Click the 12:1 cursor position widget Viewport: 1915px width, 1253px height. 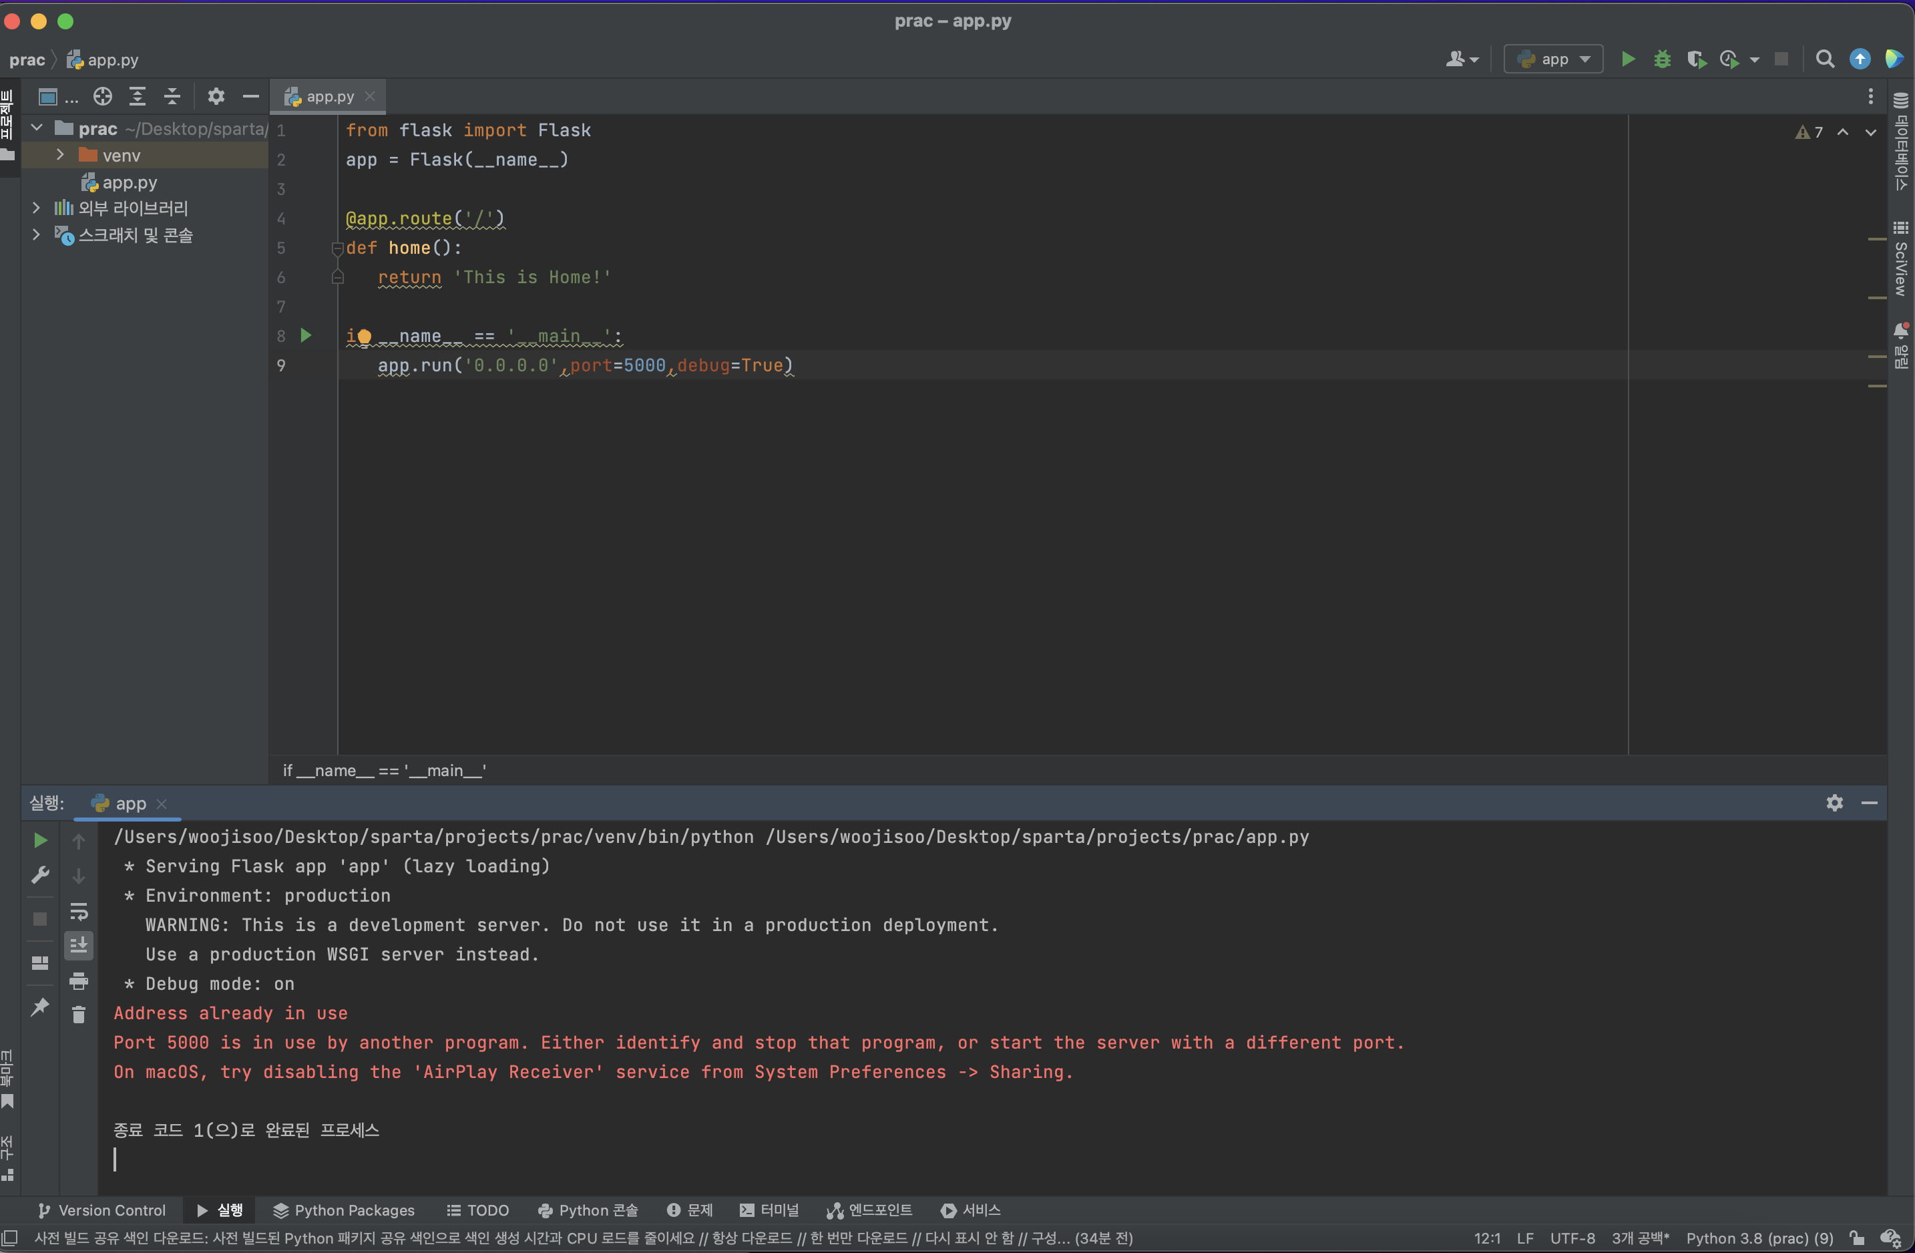[1487, 1238]
